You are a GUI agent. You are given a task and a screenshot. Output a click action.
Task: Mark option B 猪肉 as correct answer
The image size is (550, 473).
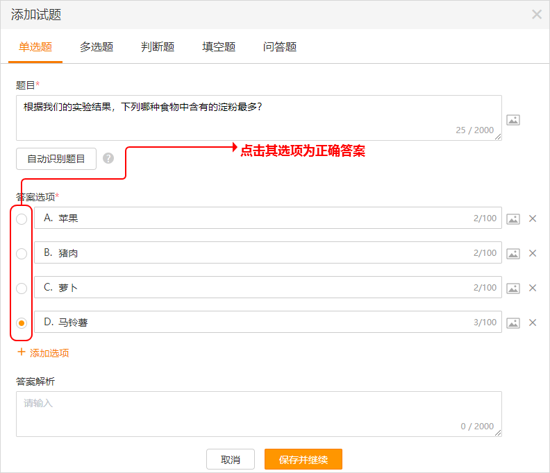[22, 253]
